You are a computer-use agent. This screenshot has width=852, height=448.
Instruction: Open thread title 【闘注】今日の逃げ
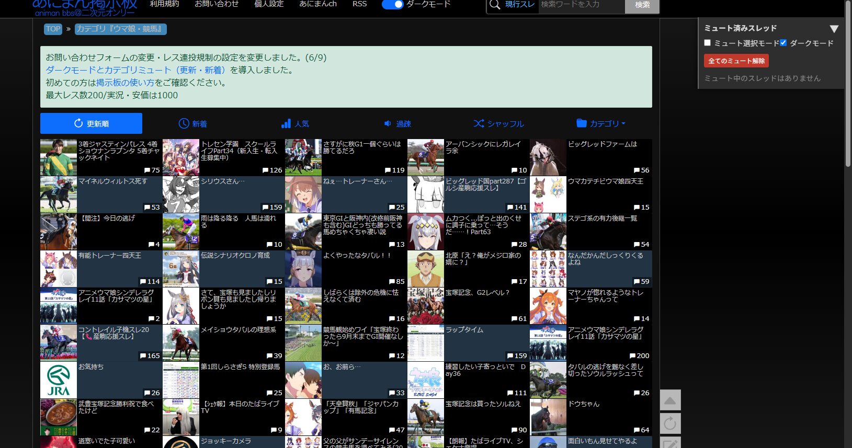107,219
